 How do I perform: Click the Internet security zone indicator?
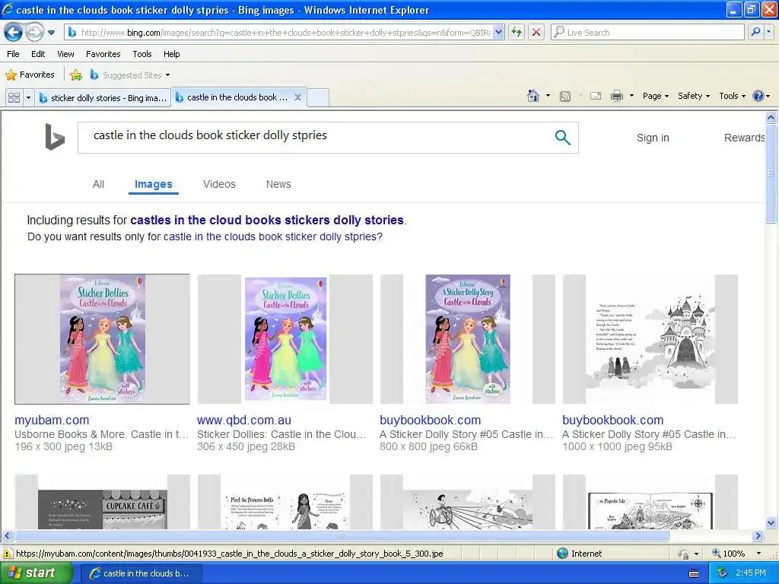[579, 554]
